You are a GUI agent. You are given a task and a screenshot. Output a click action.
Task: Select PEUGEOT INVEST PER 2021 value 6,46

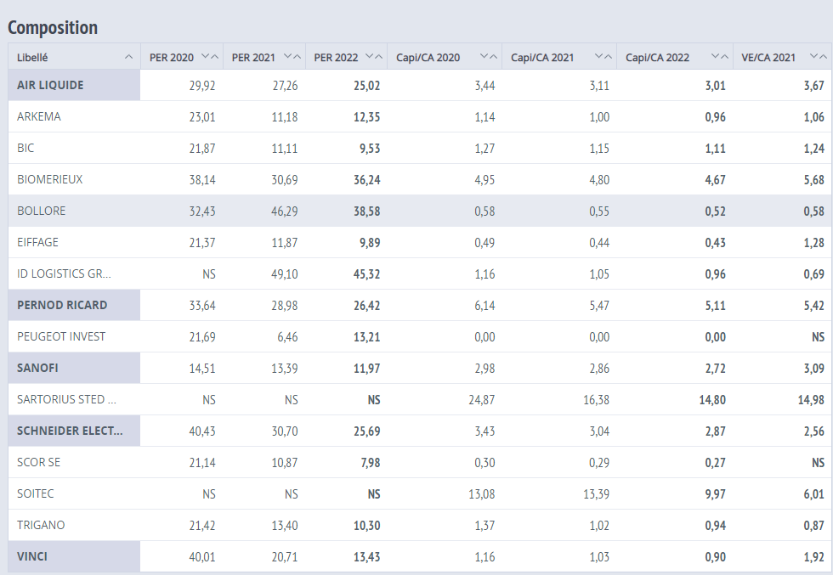tap(287, 336)
